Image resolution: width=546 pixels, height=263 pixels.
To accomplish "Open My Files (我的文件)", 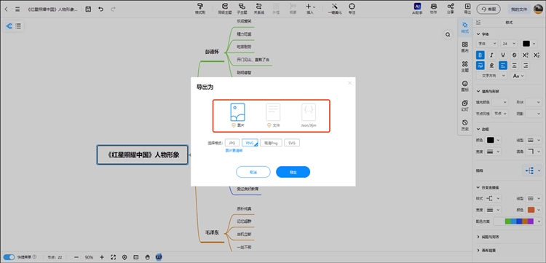I will pos(519,9).
